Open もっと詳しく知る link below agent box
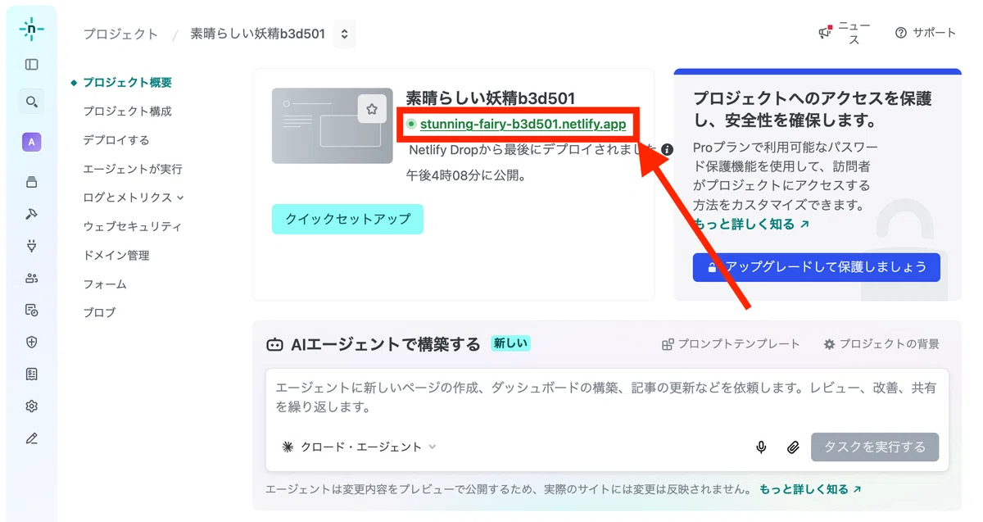Image resolution: width=983 pixels, height=522 pixels. 810,489
